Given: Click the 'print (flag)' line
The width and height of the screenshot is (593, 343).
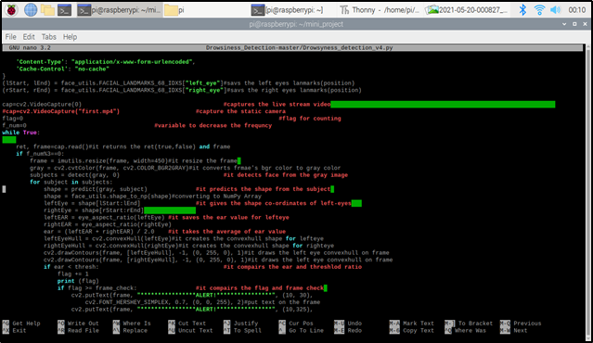Looking at the screenshot, I should pos(78,281).
